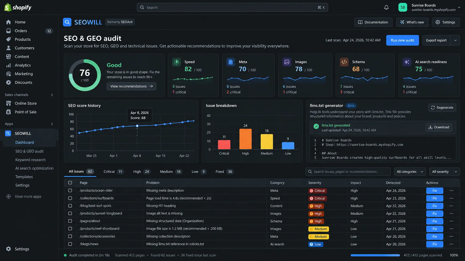
Task: Check the /collections/surfboards row checkbox
Action: point(70,198)
